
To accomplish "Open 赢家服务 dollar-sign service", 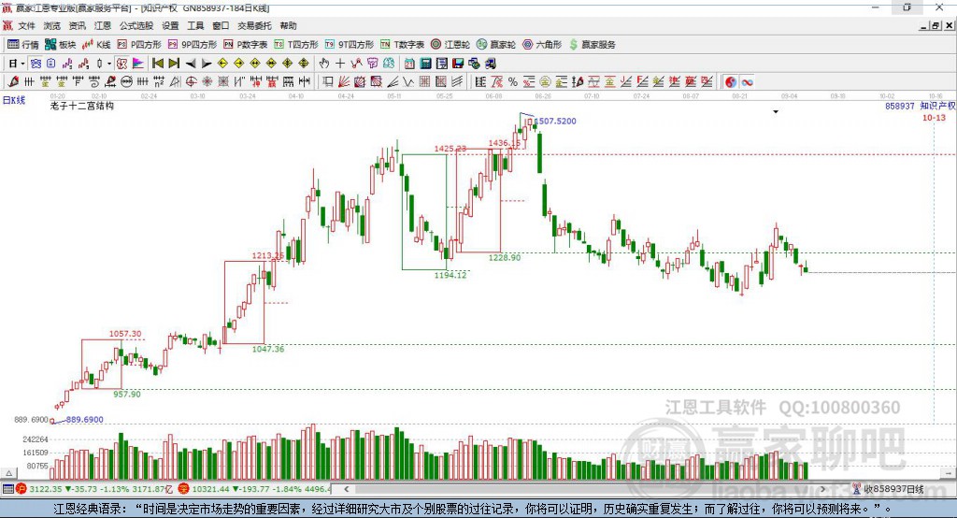I will [x=593, y=45].
